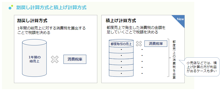Click the small multiplication cross next to 都度取引の売上
222x91 pixels.
pos(139,44)
